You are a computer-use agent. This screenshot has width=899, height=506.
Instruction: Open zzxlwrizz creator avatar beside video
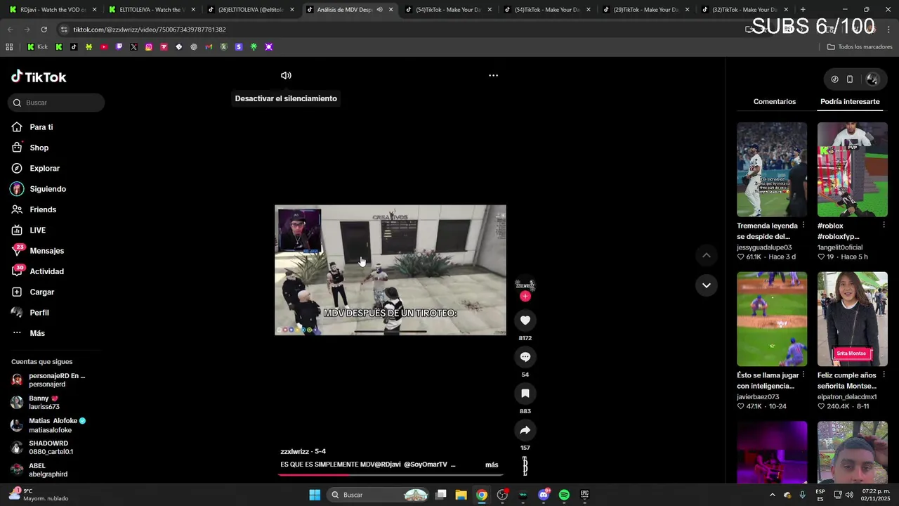click(525, 285)
